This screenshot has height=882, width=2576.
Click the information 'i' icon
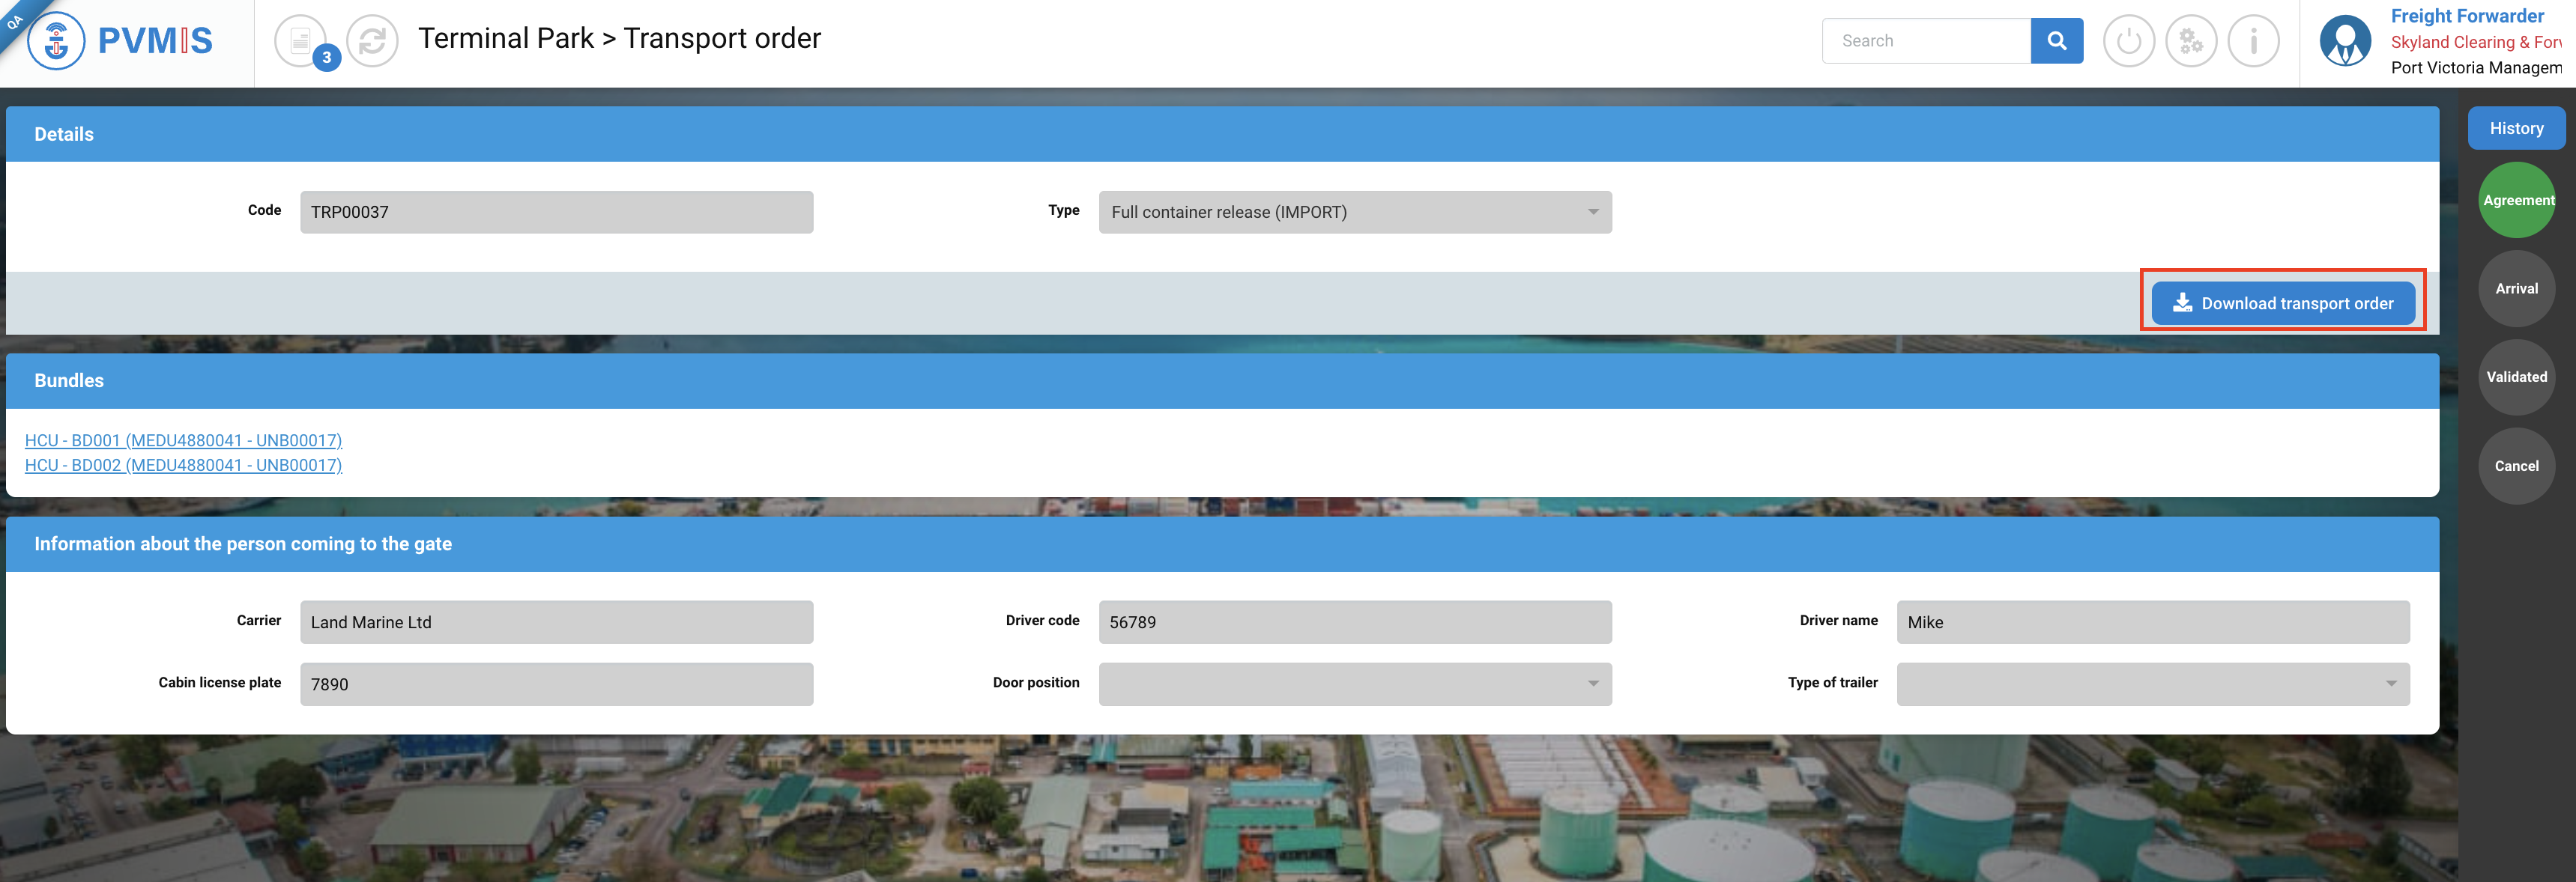coord(2253,41)
